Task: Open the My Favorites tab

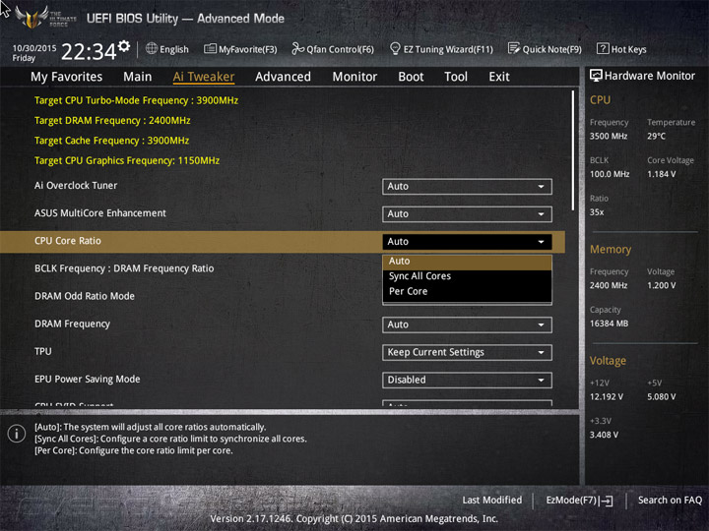Action: 67,77
